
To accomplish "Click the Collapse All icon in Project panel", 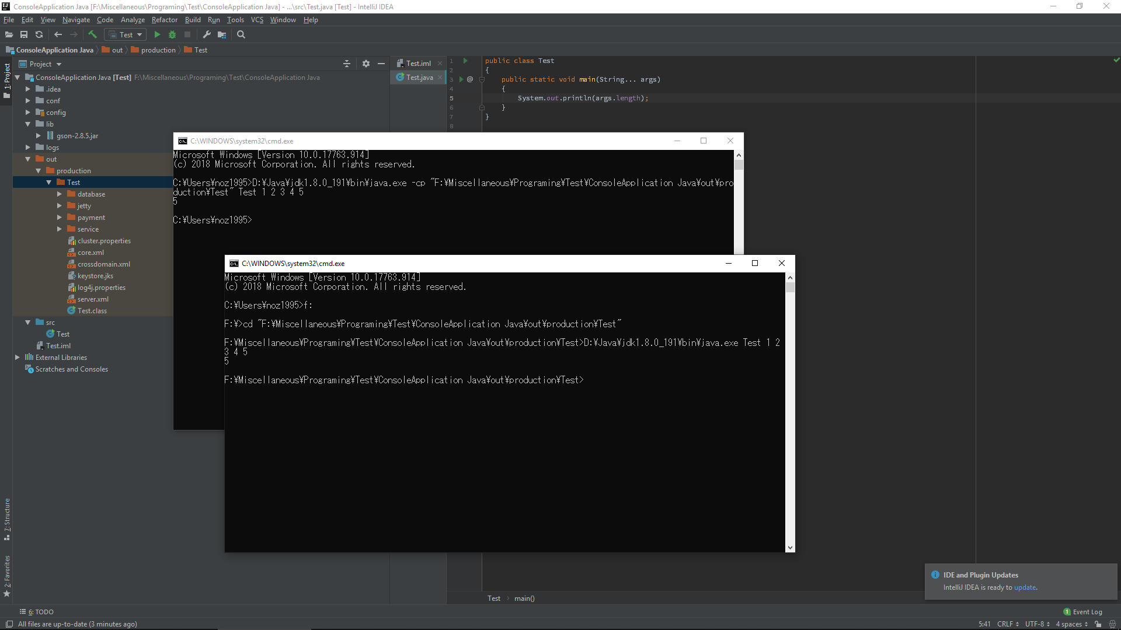I will coord(347,64).
